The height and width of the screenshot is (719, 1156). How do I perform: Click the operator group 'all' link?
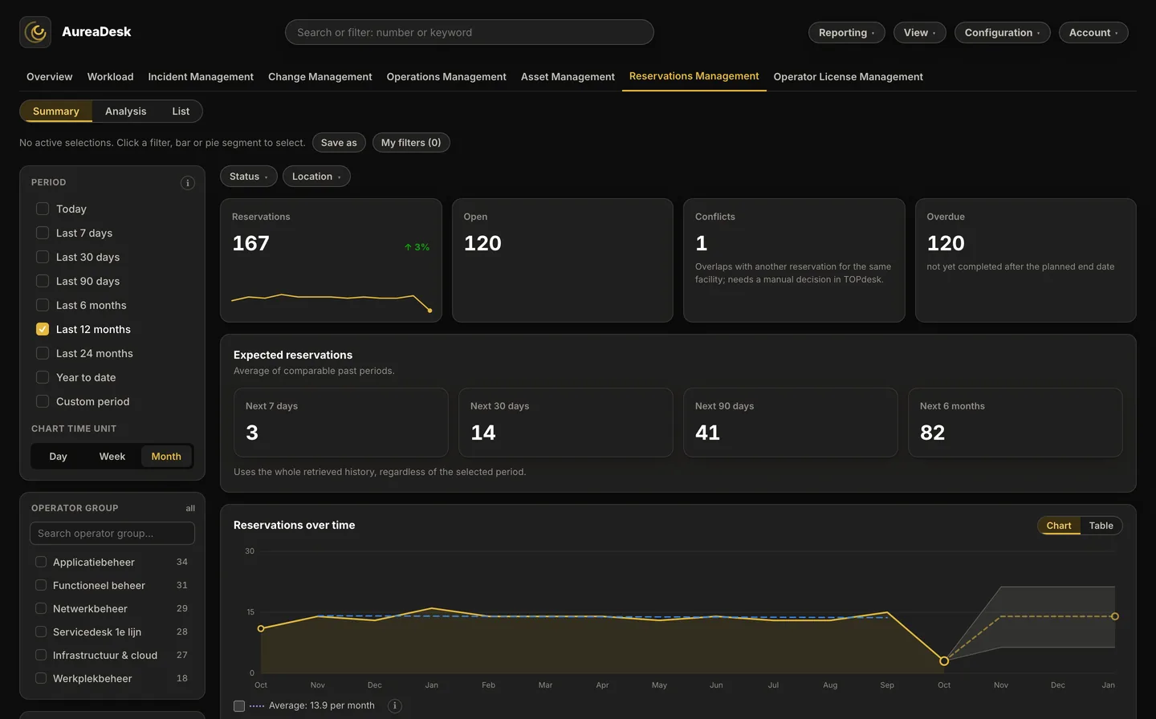(190, 509)
